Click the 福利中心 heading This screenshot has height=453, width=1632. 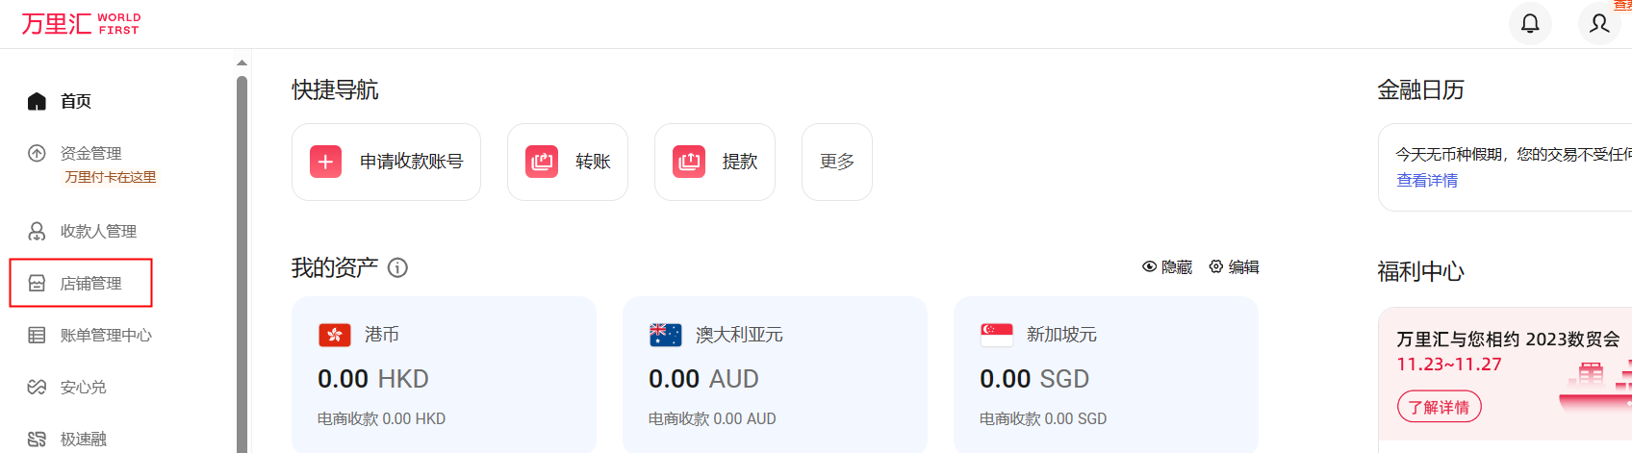1421,271
